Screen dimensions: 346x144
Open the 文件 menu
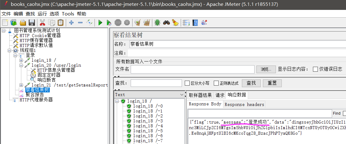pos(6,14)
